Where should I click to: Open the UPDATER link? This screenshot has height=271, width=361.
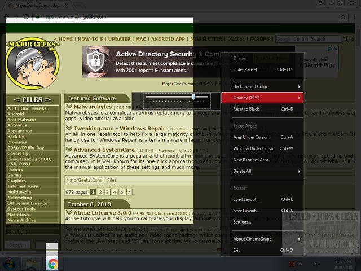tap(119, 39)
